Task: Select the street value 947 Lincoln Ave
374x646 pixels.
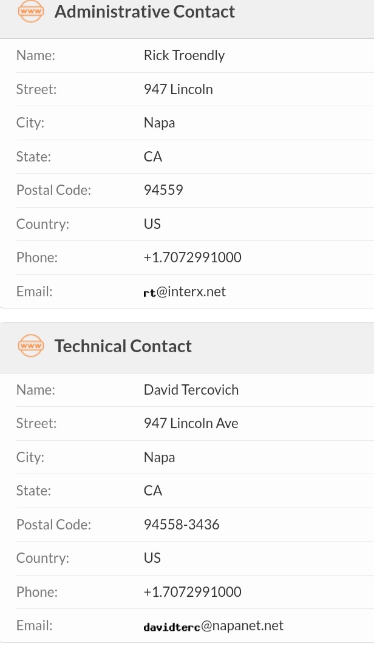Action: (191, 423)
